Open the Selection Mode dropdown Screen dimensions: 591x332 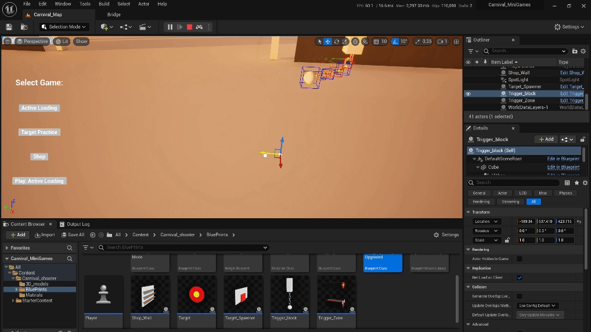64,27
